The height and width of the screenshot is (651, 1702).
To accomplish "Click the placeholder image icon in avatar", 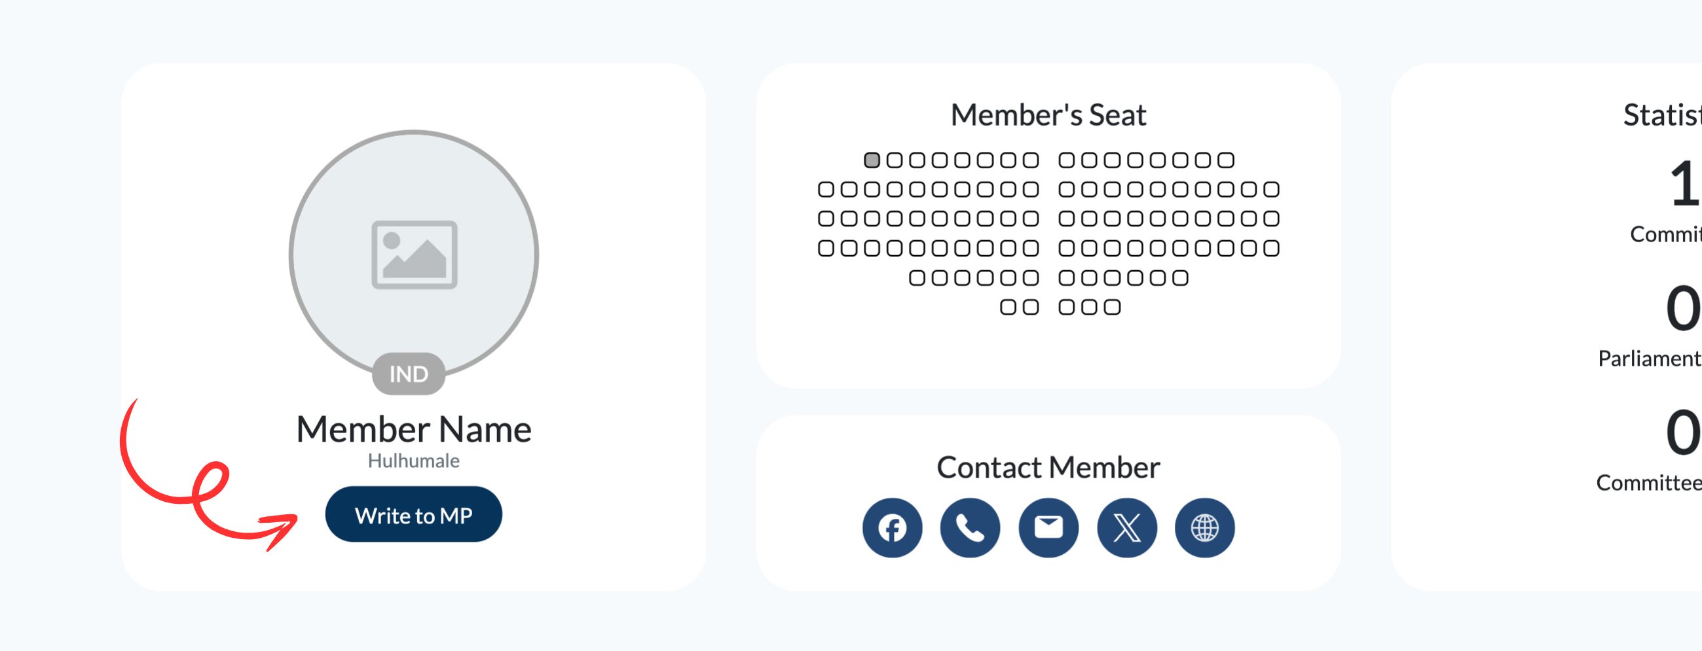I will [415, 255].
